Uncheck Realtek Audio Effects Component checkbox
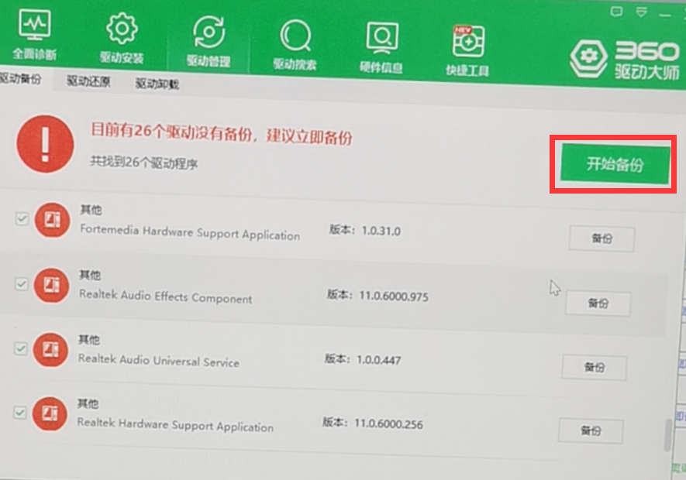686x480 pixels. pos(21,283)
